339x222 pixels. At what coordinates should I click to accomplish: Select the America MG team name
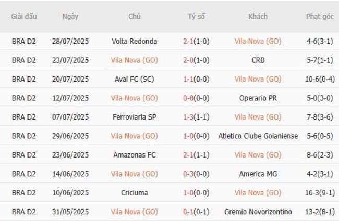click(x=258, y=174)
